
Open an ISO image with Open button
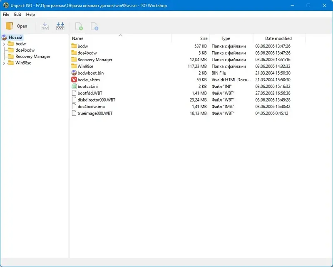tap(17, 26)
